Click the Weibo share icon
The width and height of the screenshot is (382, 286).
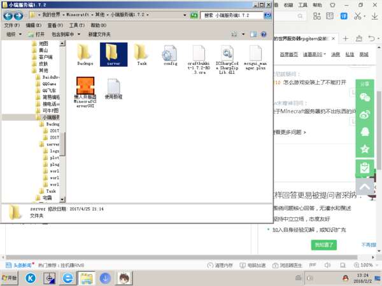click(365, 114)
